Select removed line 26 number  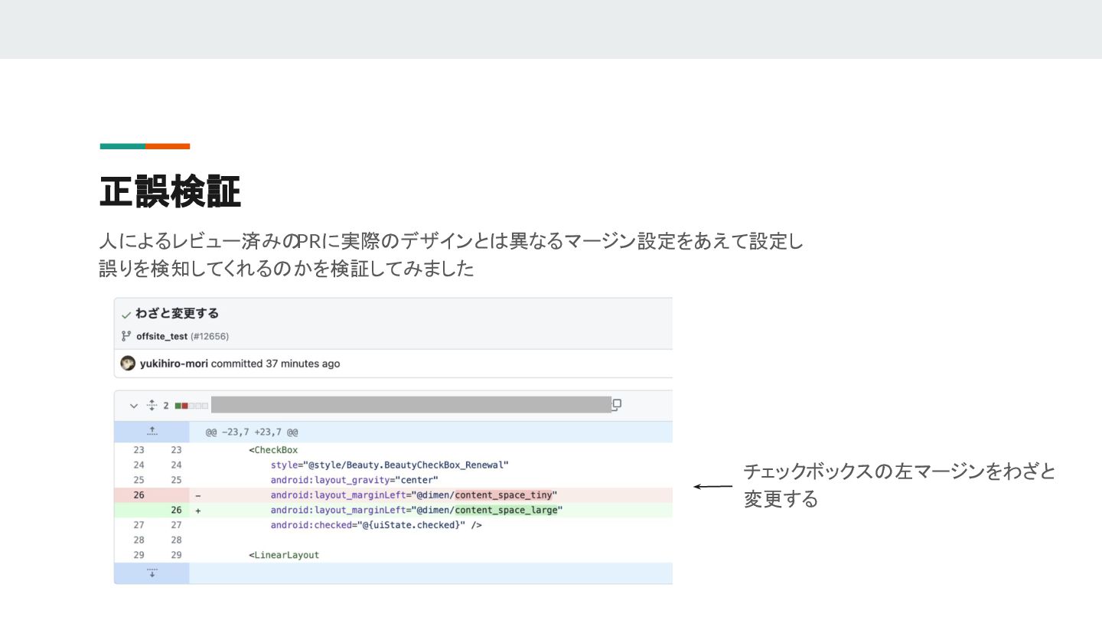[139, 495]
